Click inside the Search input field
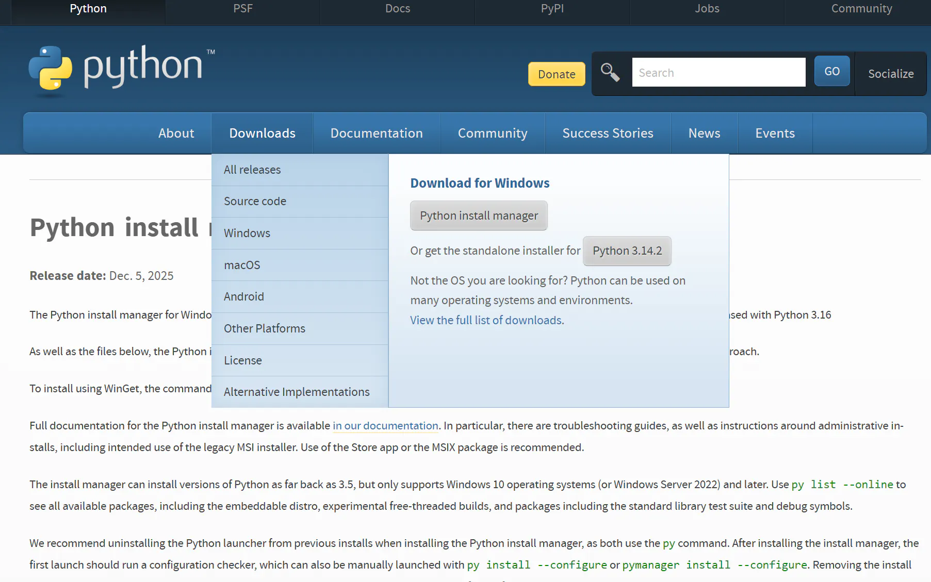931x582 pixels. tap(718, 72)
